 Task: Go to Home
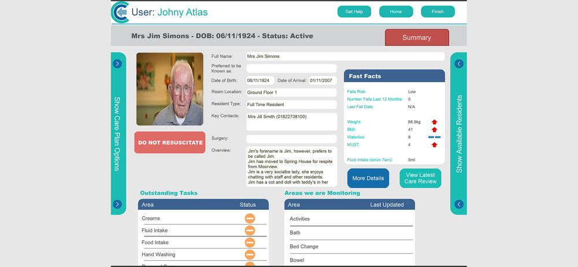[x=396, y=12]
